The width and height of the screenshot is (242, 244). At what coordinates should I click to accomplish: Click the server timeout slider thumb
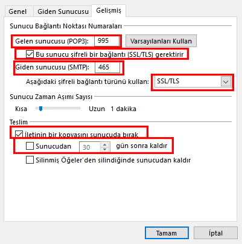pyautogui.click(x=40, y=109)
